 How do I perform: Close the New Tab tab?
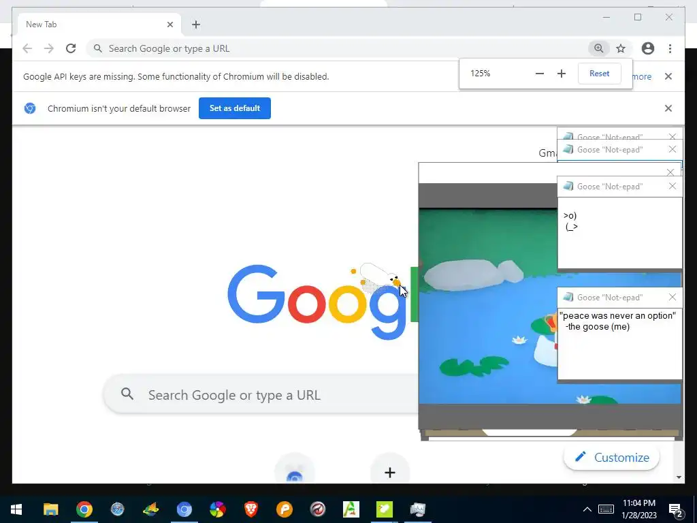[169, 25]
